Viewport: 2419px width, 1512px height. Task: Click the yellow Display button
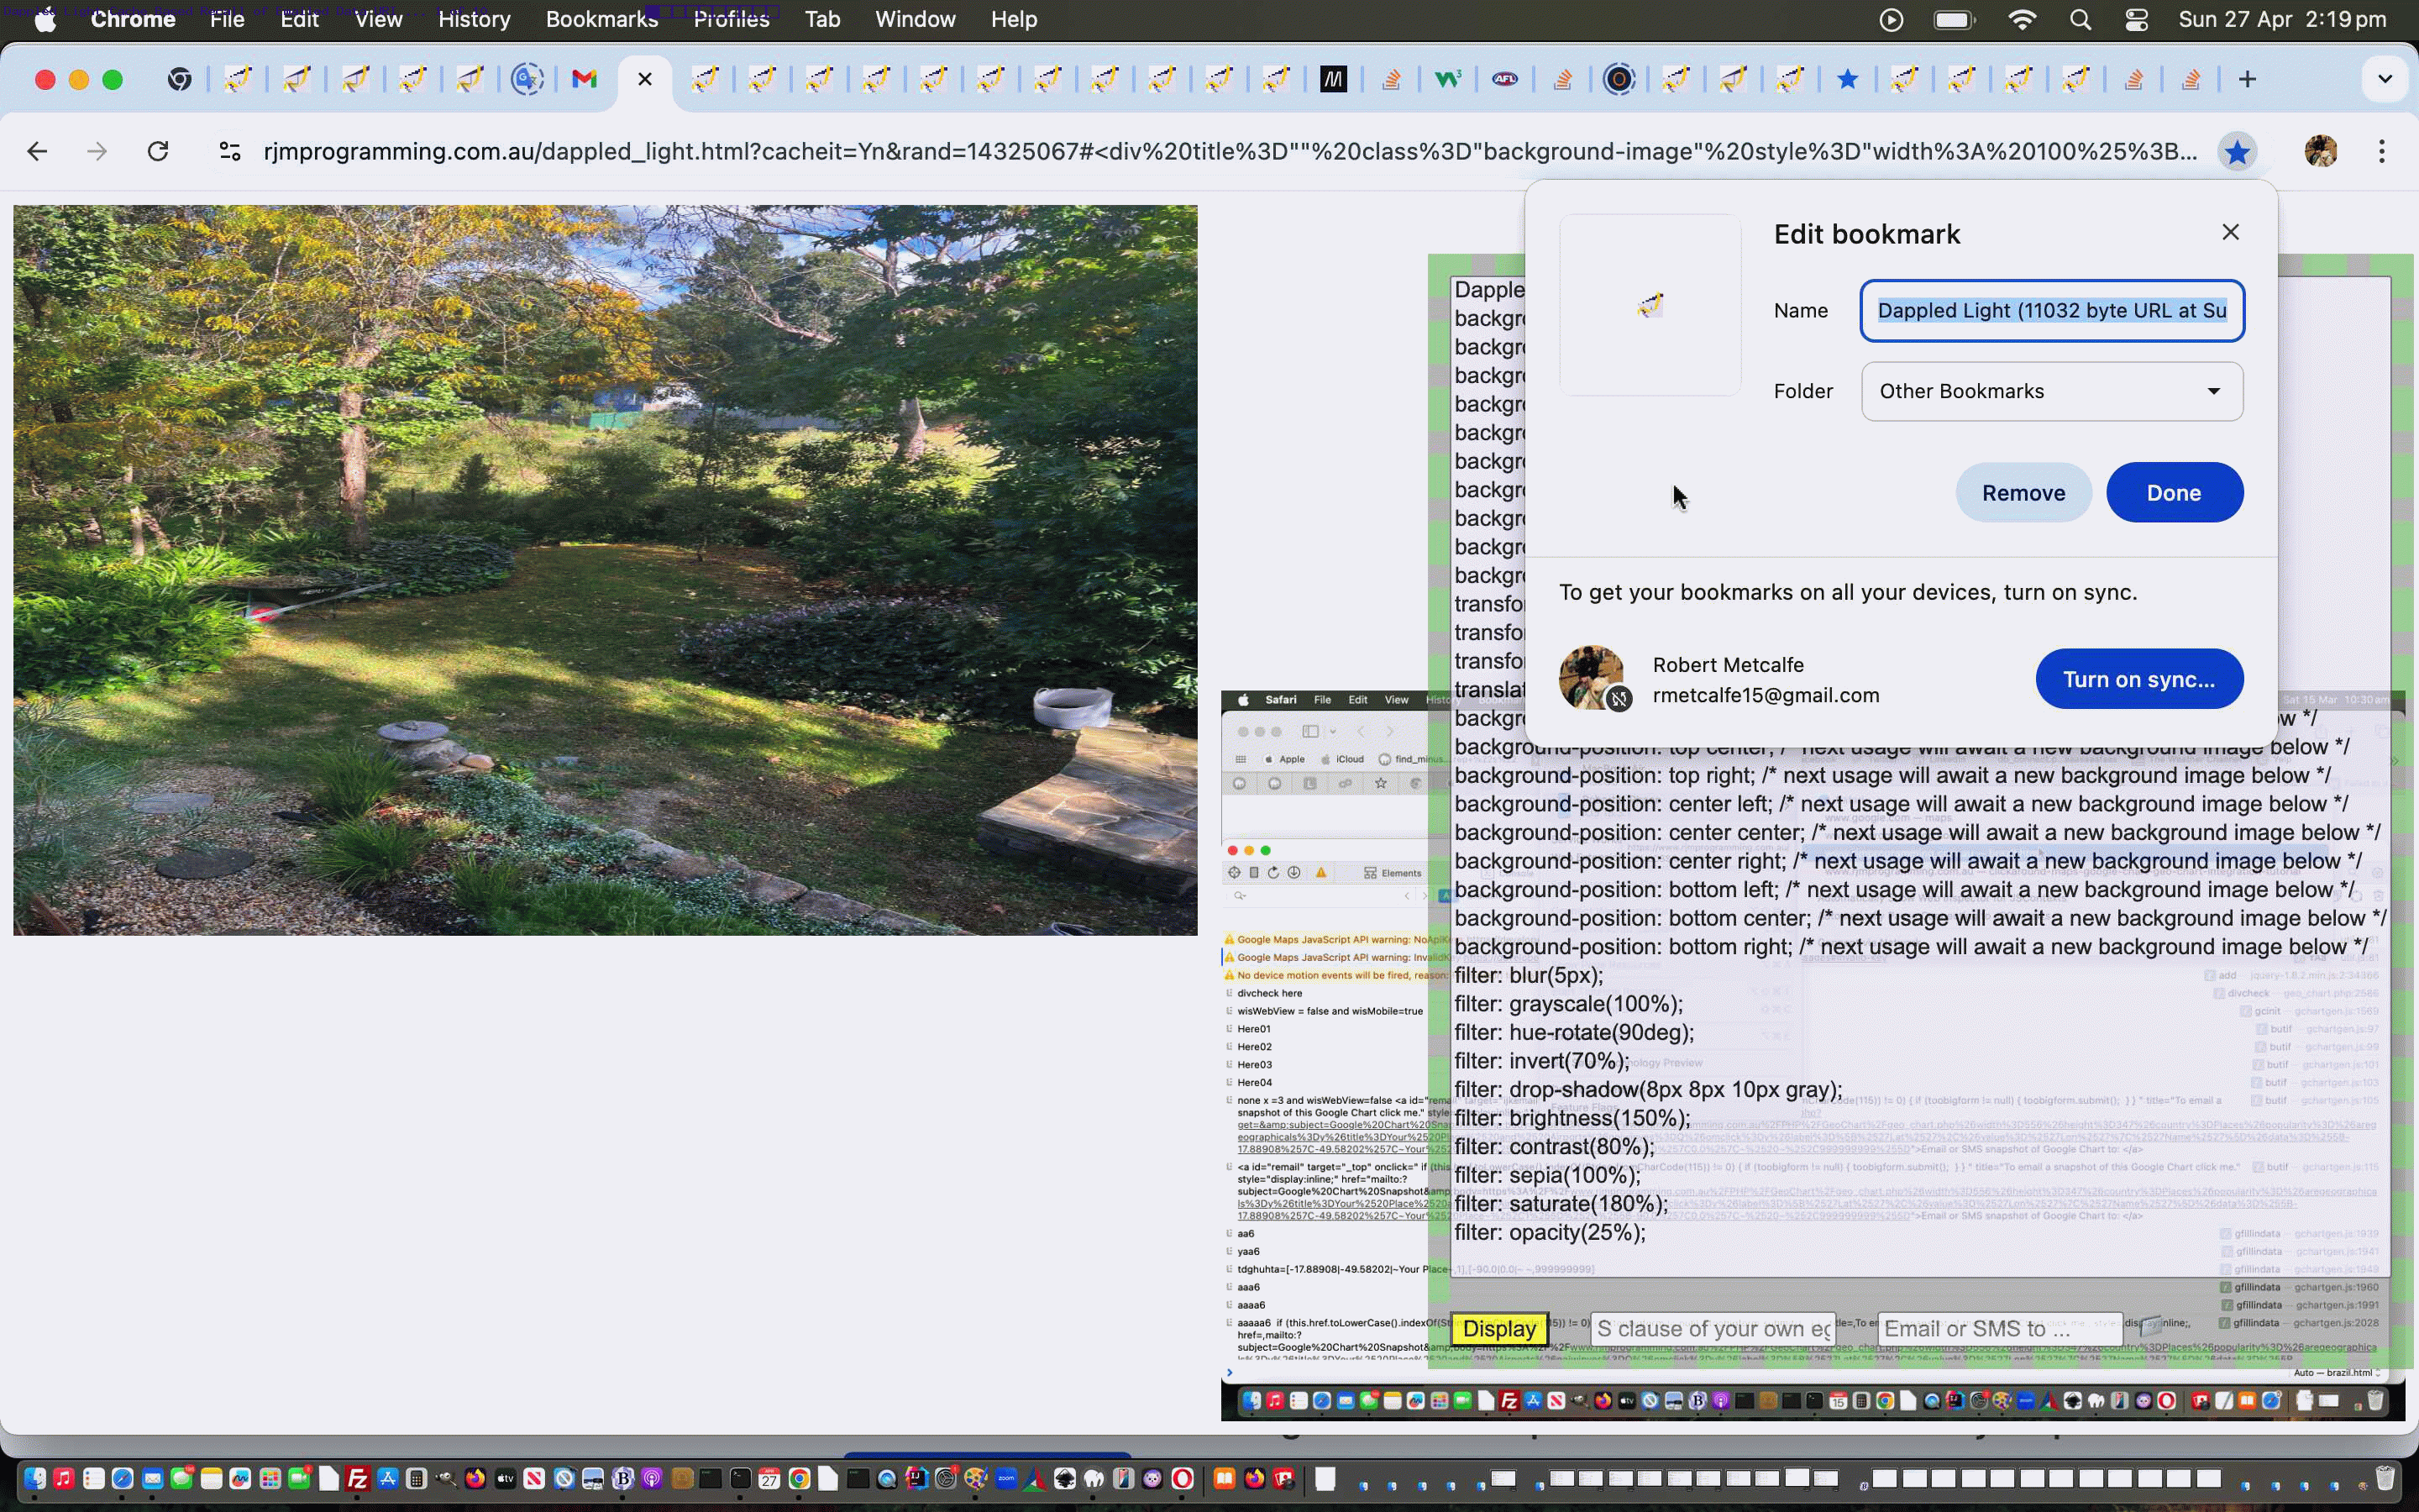click(1499, 1328)
